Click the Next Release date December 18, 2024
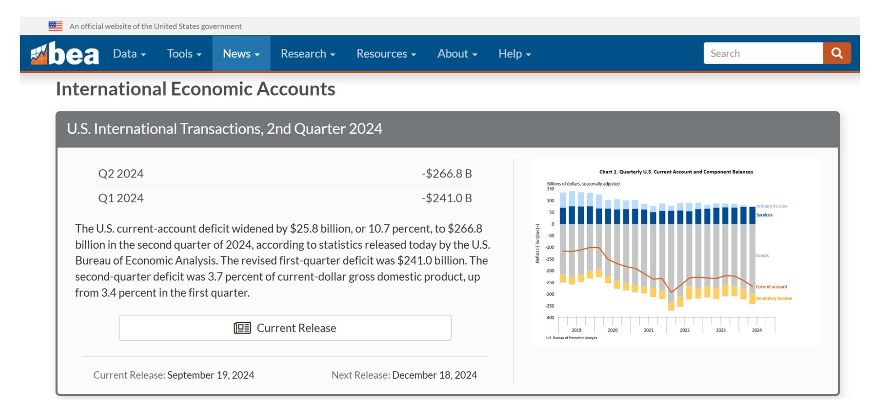Image resolution: width=880 pixels, height=418 pixels. coord(434,375)
